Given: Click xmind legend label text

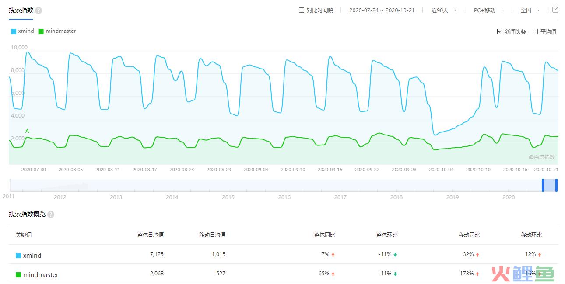Looking at the screenshot, I should point(26,31).
